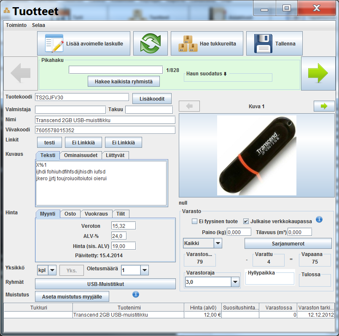Click the Tuotekoodi input field
The height and width of the screenshot is (336, 339).
(82, 97)
